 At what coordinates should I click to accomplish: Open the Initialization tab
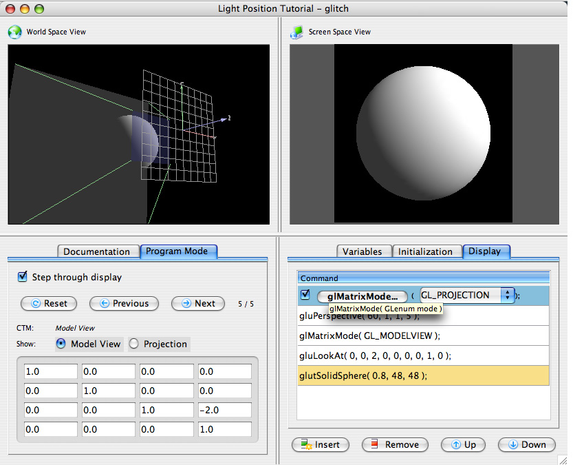425,251
